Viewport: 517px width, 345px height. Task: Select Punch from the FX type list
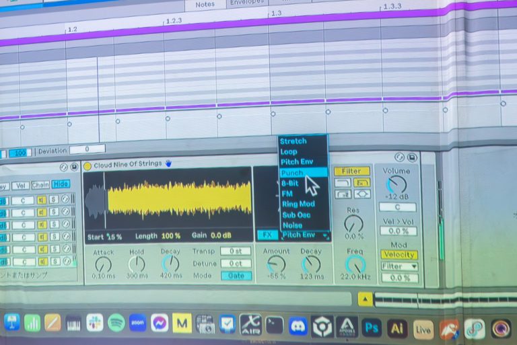(293, 173)
